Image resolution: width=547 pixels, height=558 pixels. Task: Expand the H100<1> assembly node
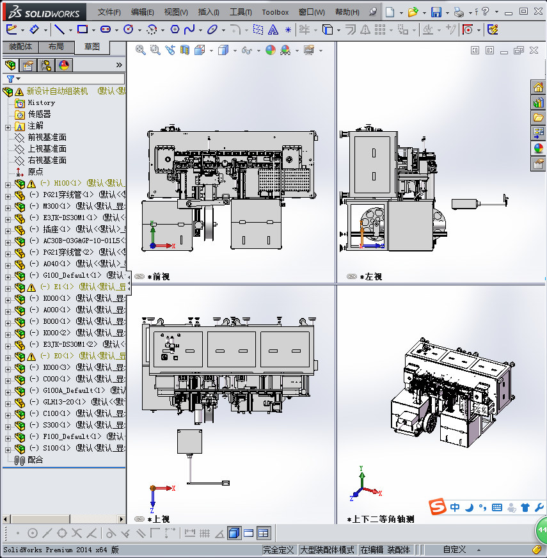coord(8,184)
